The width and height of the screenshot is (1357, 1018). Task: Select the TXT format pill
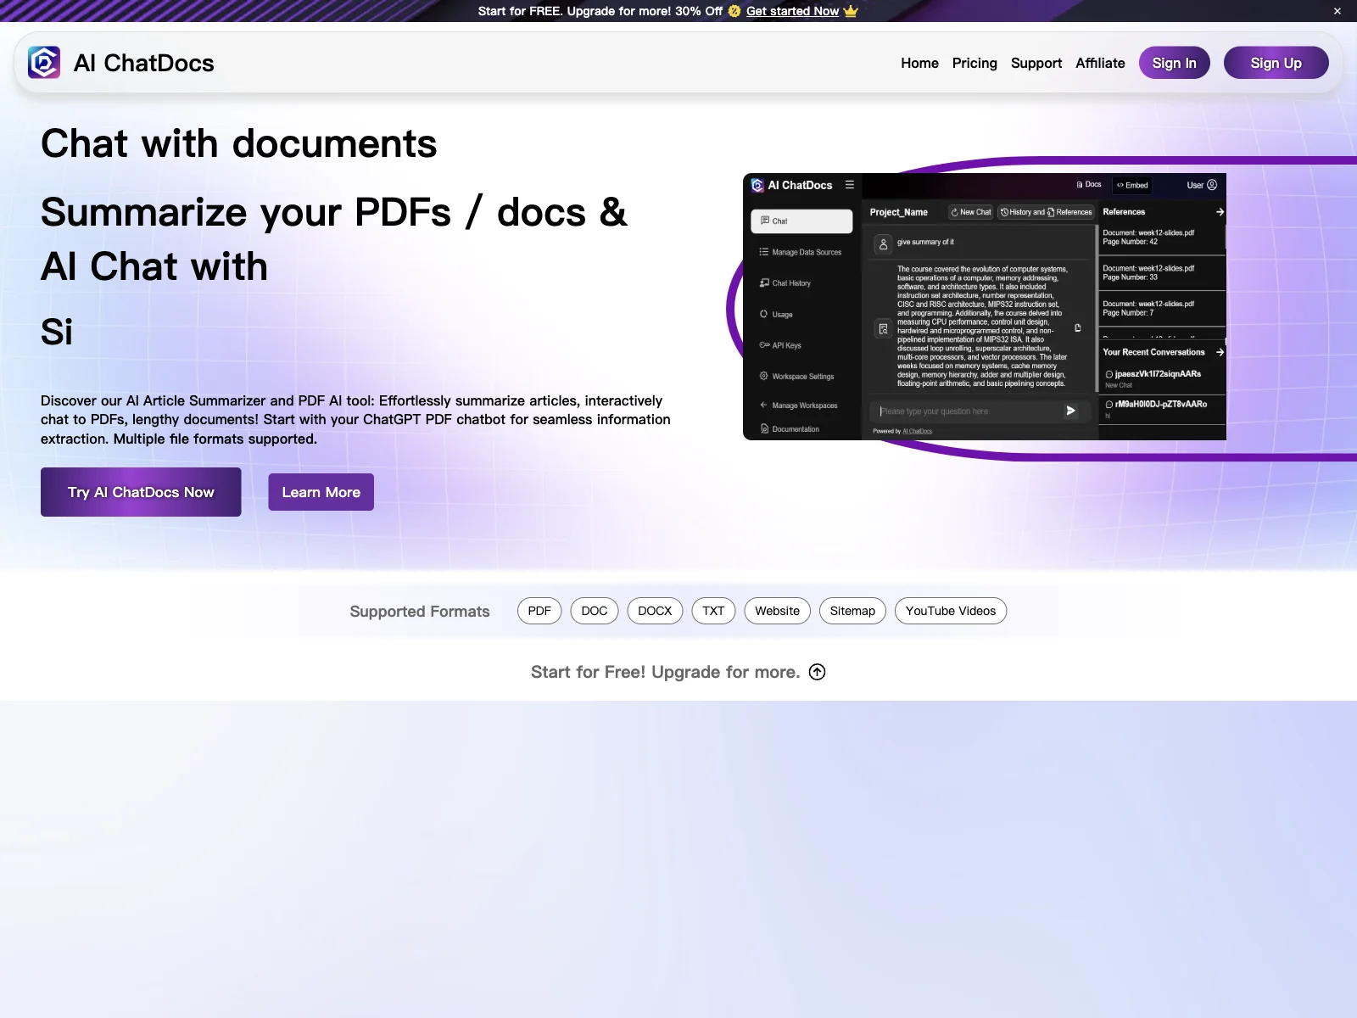click(x=713, y=611)
